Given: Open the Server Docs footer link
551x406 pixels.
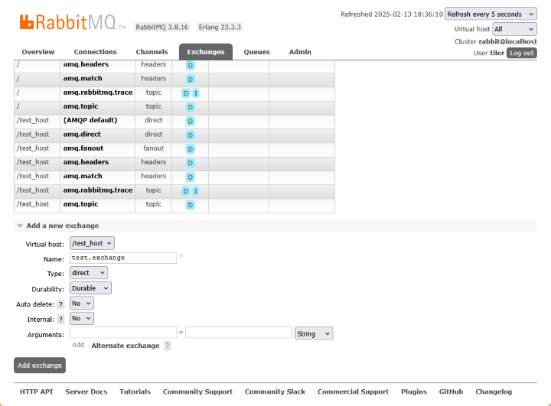Looking at the screenshot, I should pyautogui.click(x=86, y=391).
